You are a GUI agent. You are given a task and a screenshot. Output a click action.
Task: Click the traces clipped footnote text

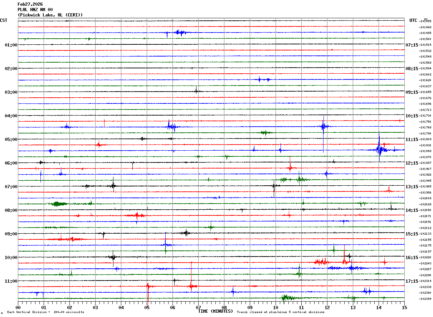(281, 312)
